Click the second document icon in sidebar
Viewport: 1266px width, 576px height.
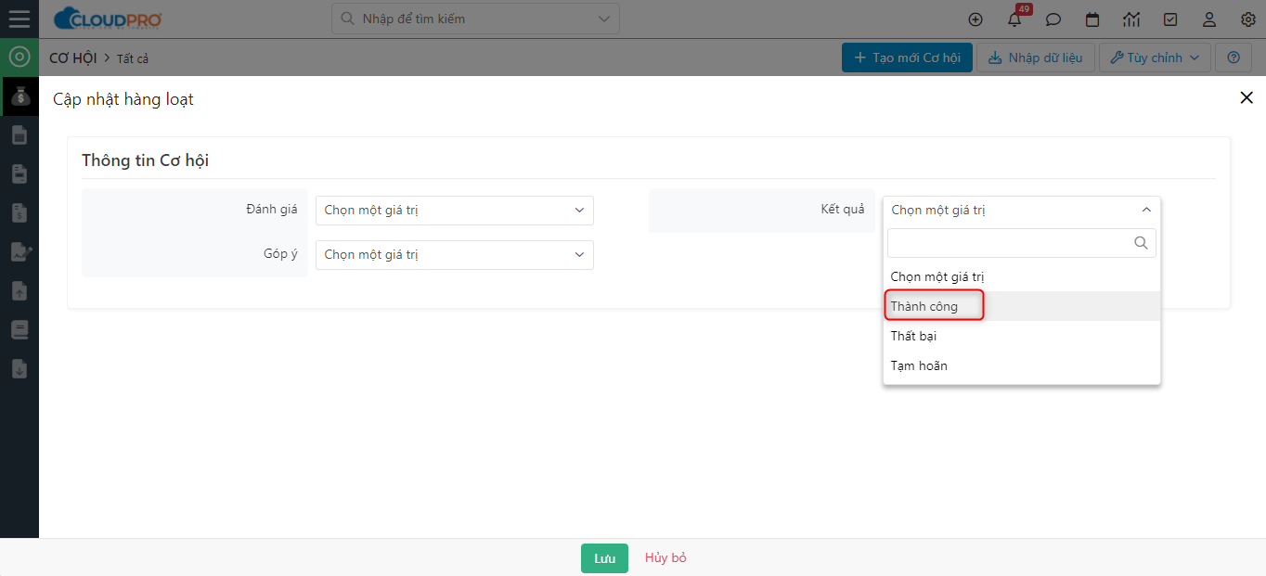click(19, 174)
